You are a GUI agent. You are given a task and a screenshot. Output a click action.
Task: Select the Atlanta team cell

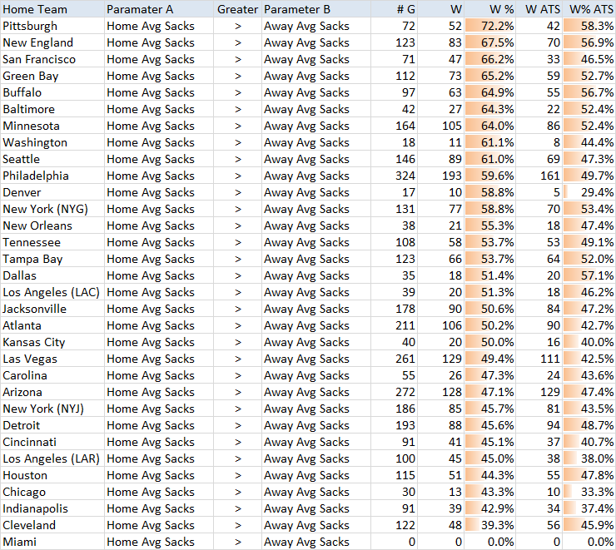(52, 325)
